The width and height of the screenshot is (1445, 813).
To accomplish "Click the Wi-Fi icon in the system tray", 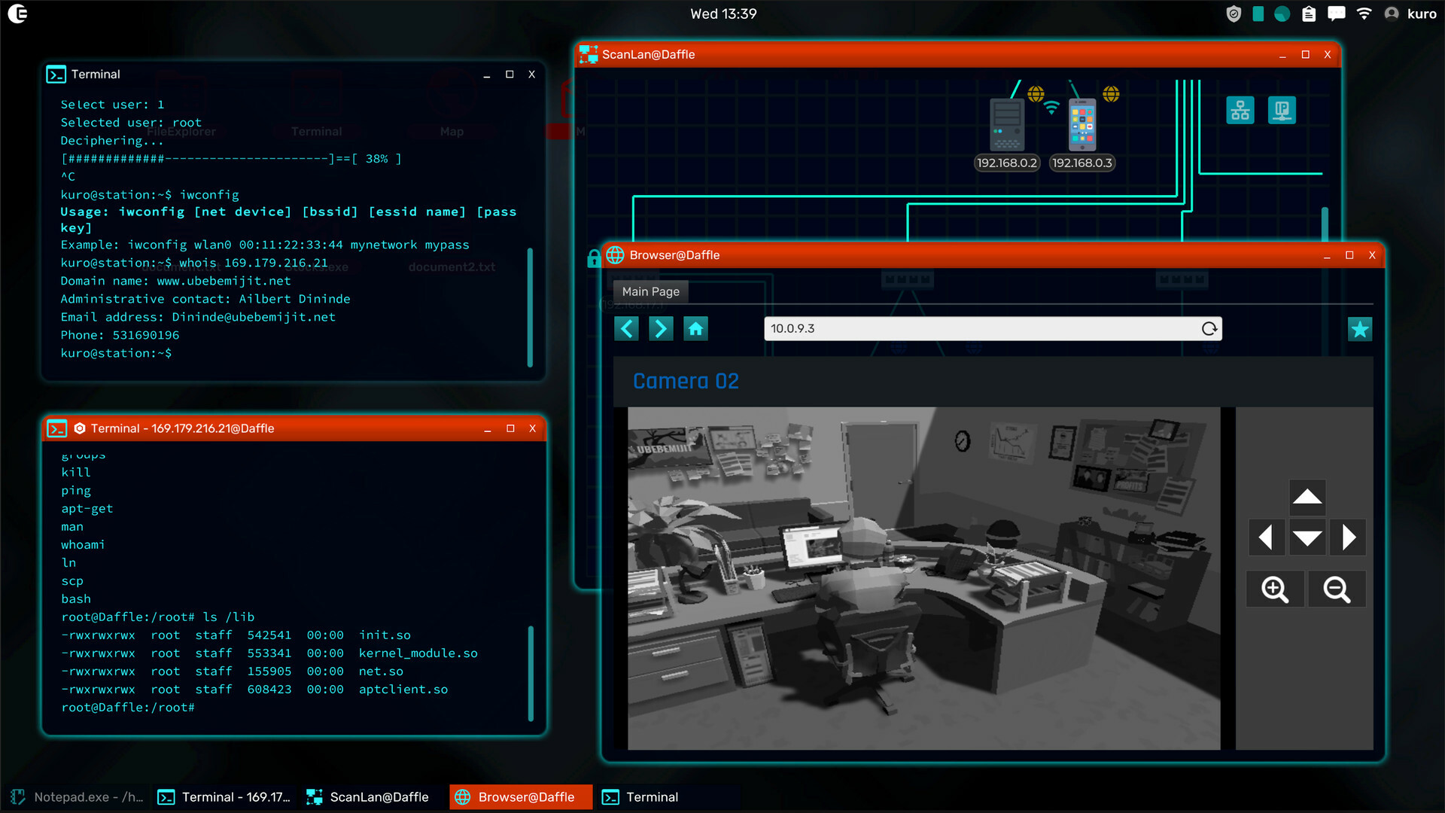I will coord(1363,13).
